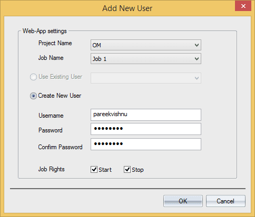255x217 pixels.
Task: Open the Project Name dropdown showing OM
Action: pyautogui.click(x=146, y=45)
